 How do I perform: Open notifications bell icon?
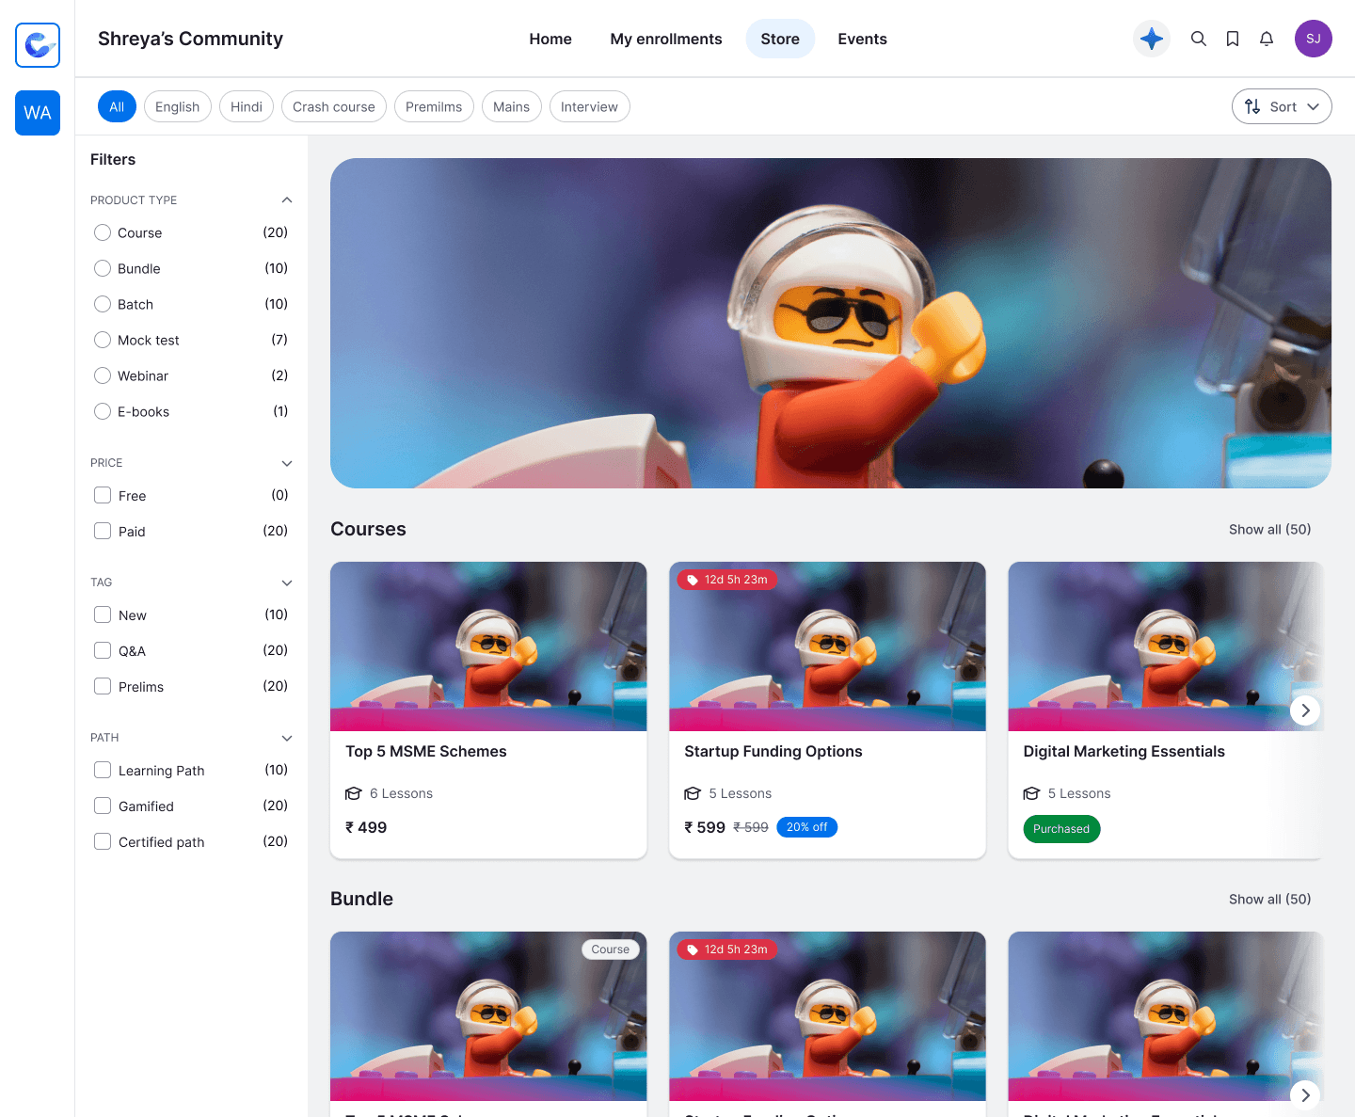coord(1267,39)
